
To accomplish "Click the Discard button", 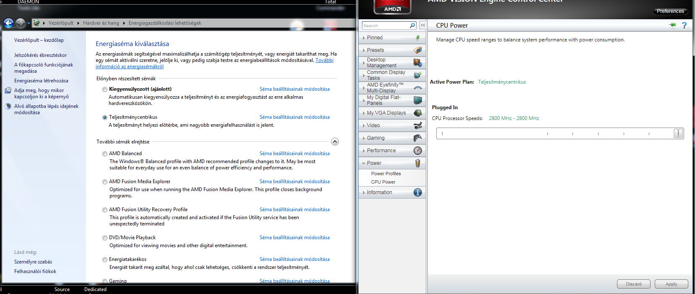I will point(633,284).
